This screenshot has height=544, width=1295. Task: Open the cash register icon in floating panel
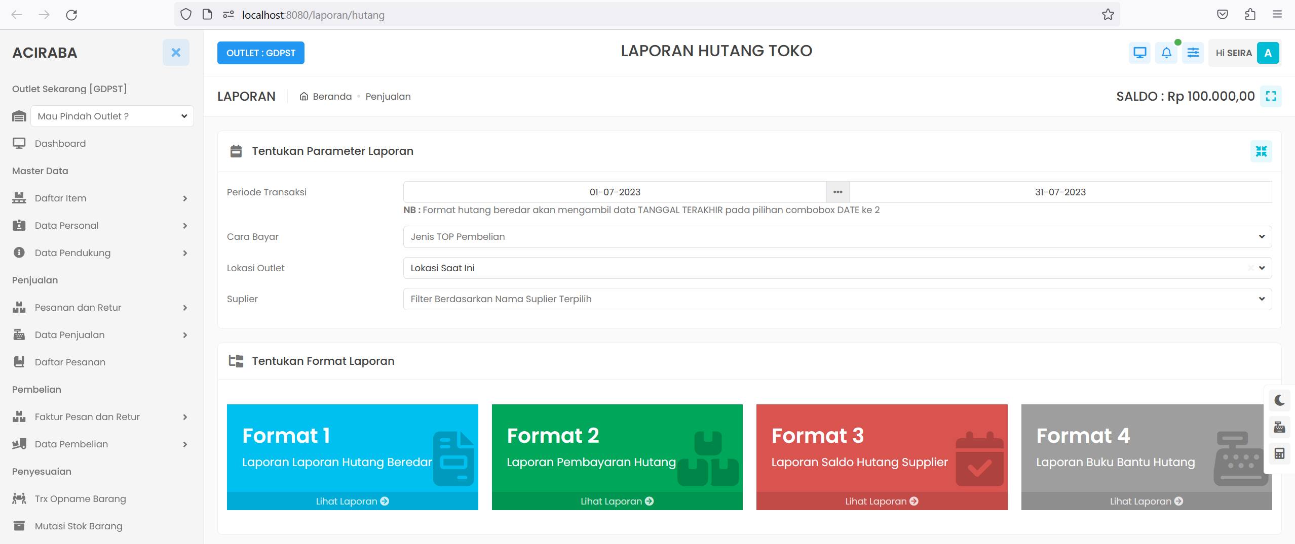[x=1280, y=427]
